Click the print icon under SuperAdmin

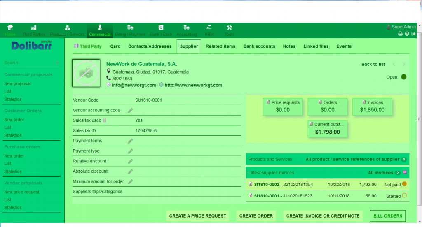400,34
